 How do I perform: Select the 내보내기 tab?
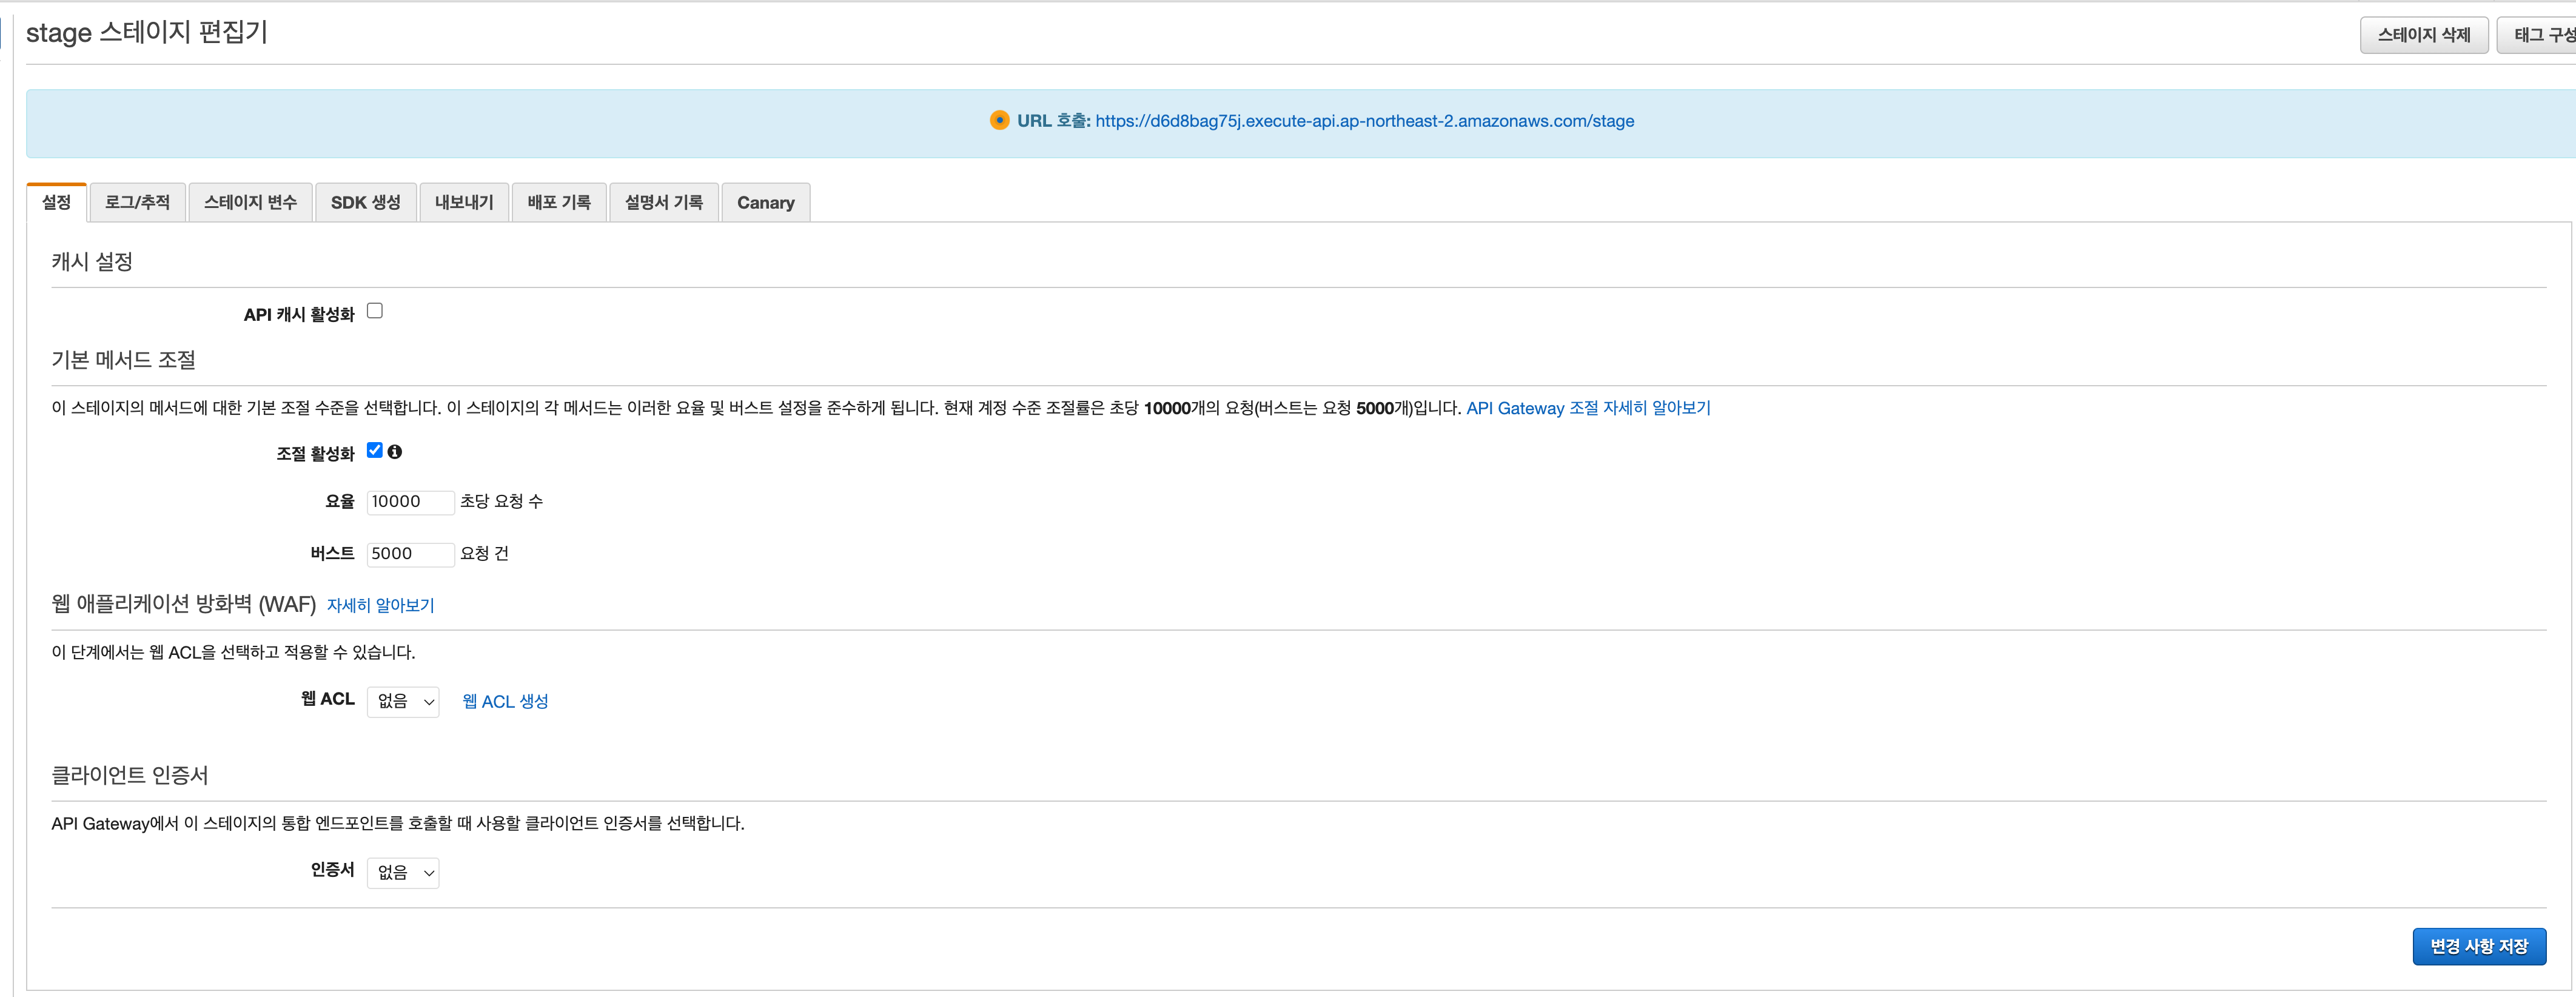tap(464, 202)
